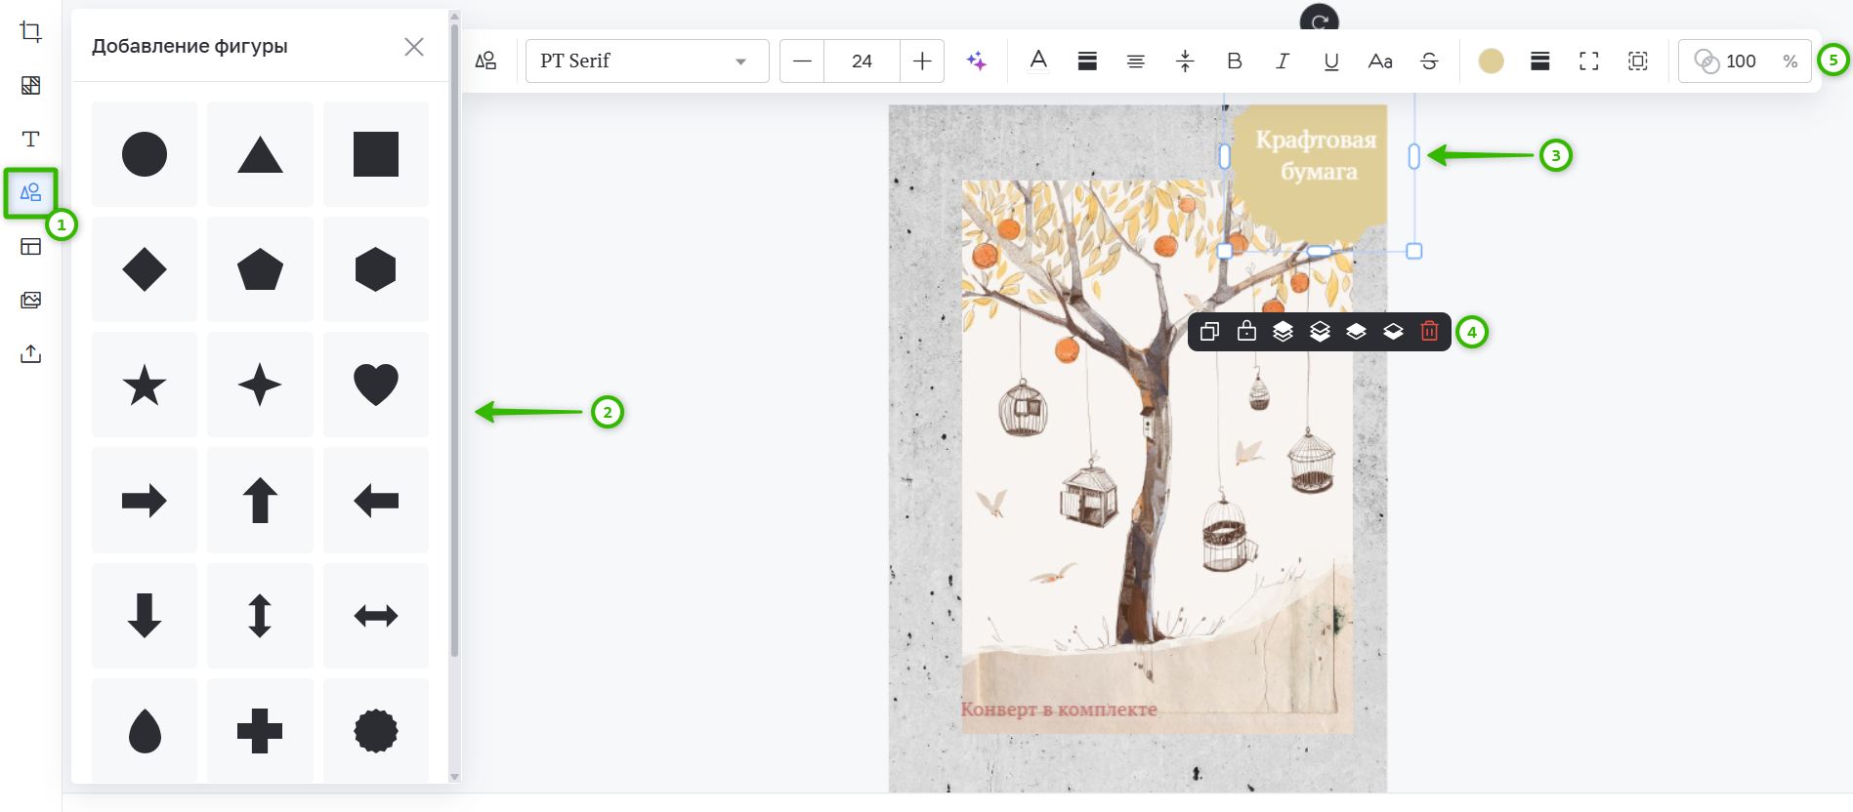The image size is (1853, 812).
Task: Increase font size with plus button
Action: 922,61
